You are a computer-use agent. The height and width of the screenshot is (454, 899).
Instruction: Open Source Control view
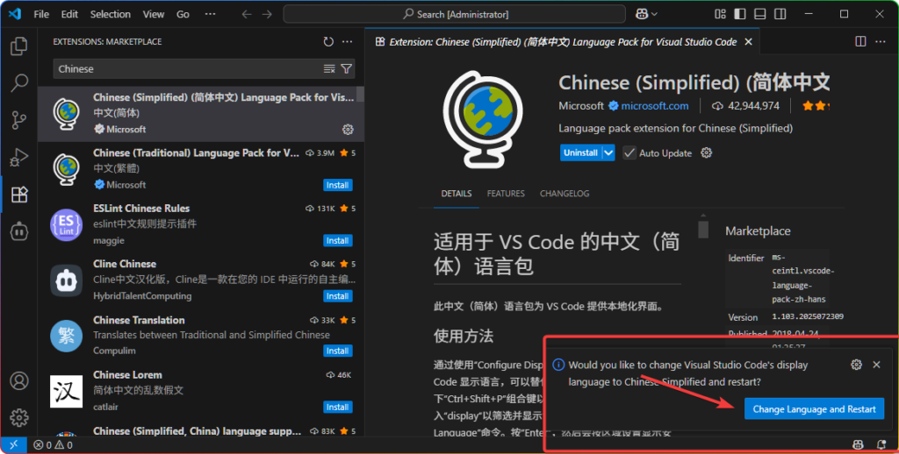[x=19, y=120]
